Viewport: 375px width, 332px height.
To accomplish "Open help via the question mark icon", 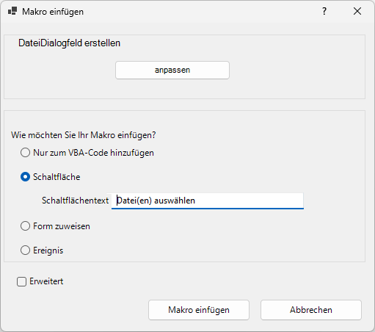I will pos(324,11).
